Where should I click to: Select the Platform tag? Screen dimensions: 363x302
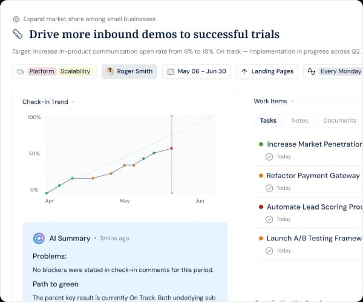42,71
